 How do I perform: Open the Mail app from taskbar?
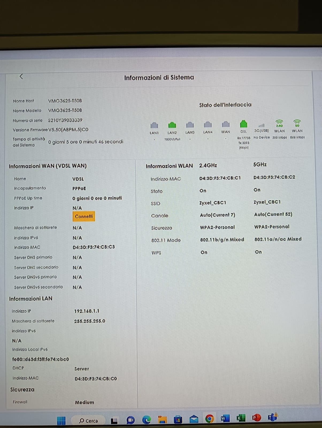194,419
